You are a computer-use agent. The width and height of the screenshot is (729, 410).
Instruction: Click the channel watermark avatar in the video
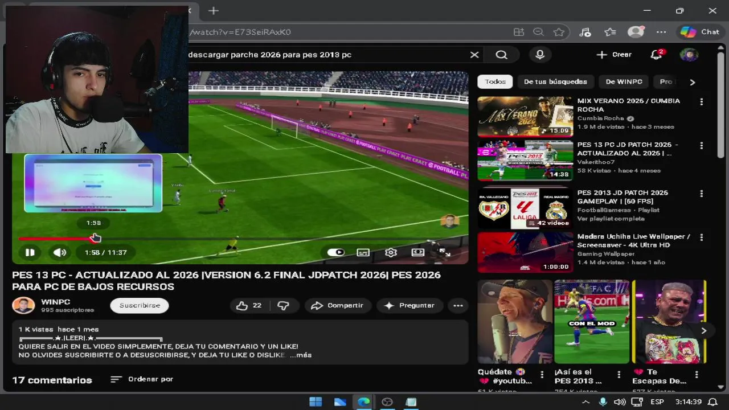pos(449,222)
